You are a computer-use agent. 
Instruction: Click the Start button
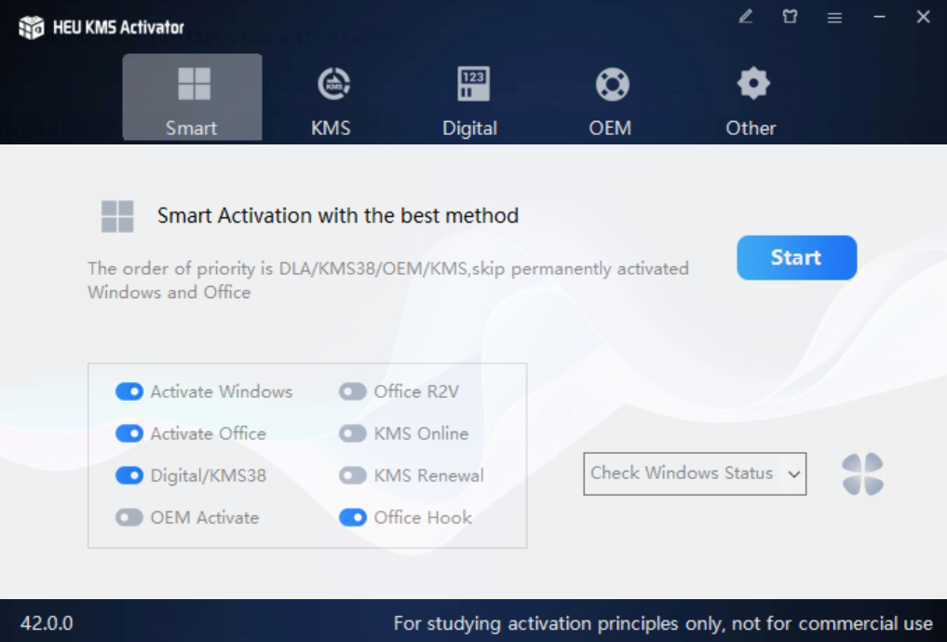[796, 257]
